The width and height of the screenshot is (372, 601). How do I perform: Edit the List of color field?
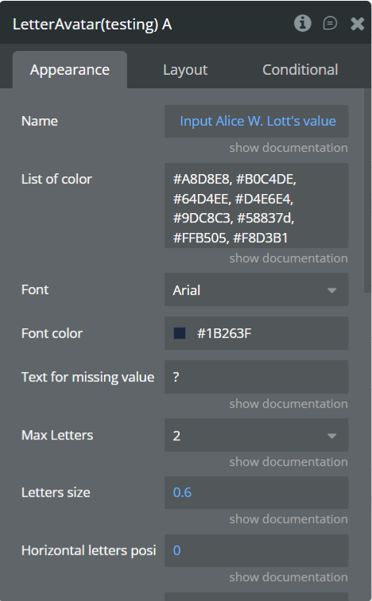(256, 206)
